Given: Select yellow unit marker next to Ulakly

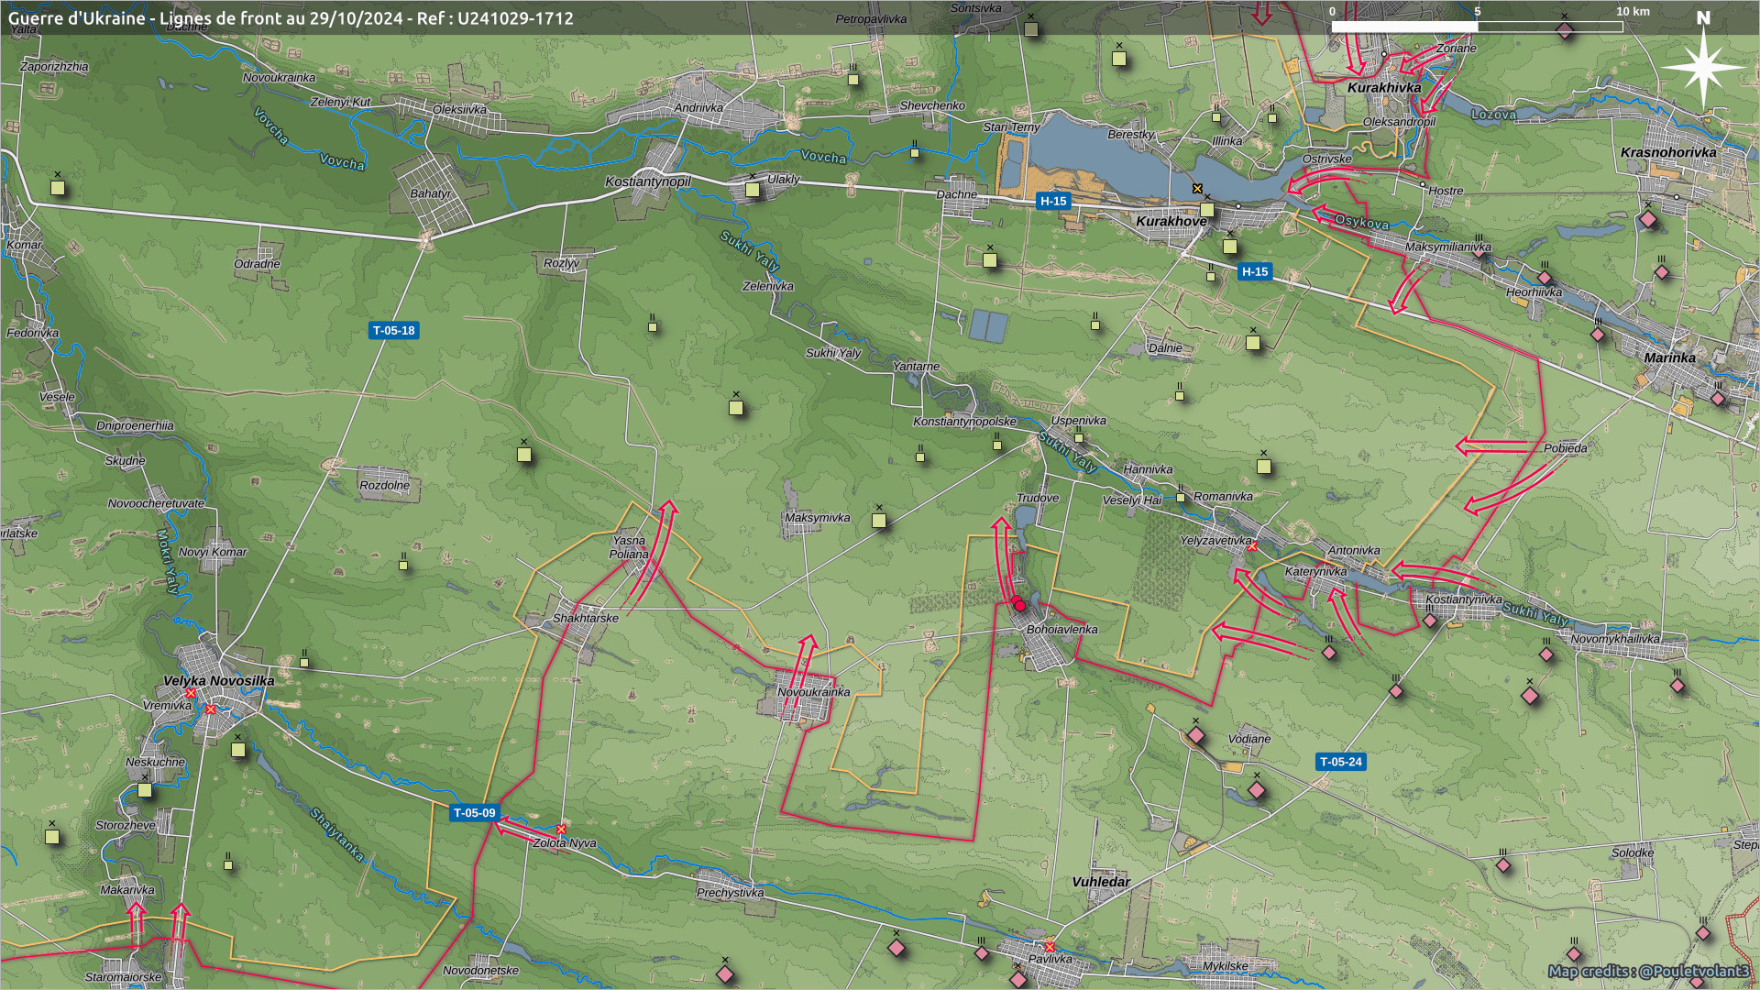Looking at the screenshot, I should pos(753,189).
